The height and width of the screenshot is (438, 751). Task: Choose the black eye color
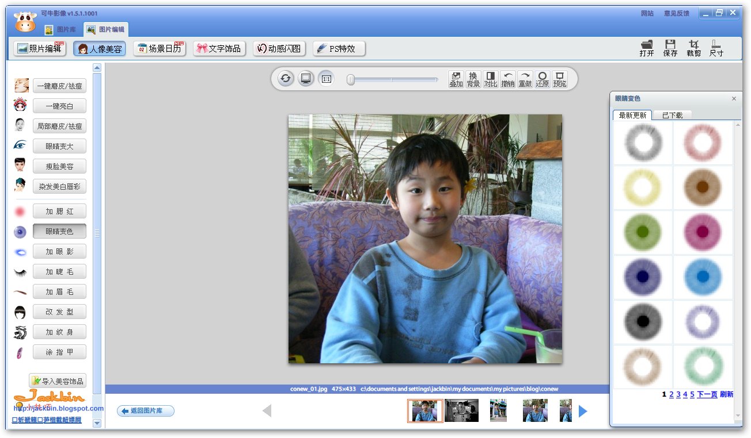pyautogui.click(x=643, y=322)
